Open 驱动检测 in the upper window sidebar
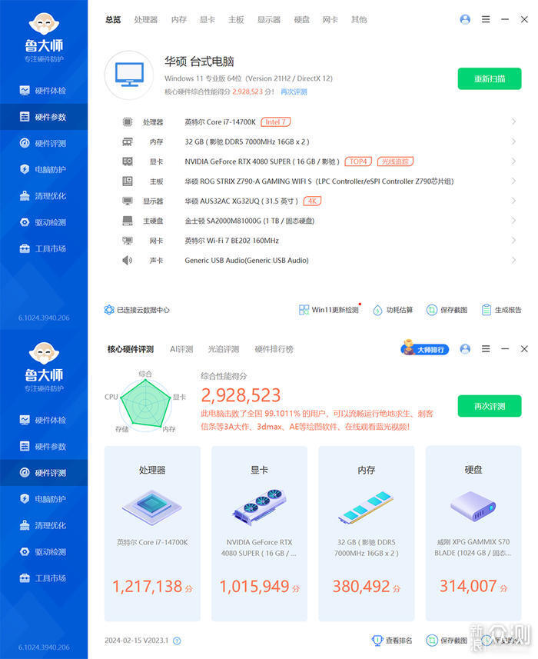The width and height of the screenshot is (538, 659). coord(44,222)
